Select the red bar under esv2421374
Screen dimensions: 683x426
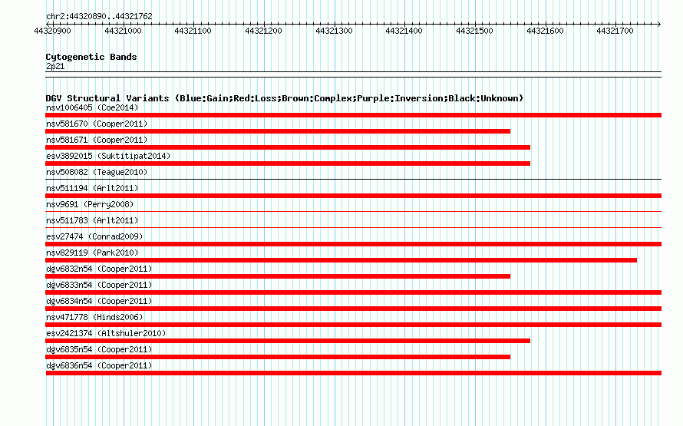coord(288,341)
